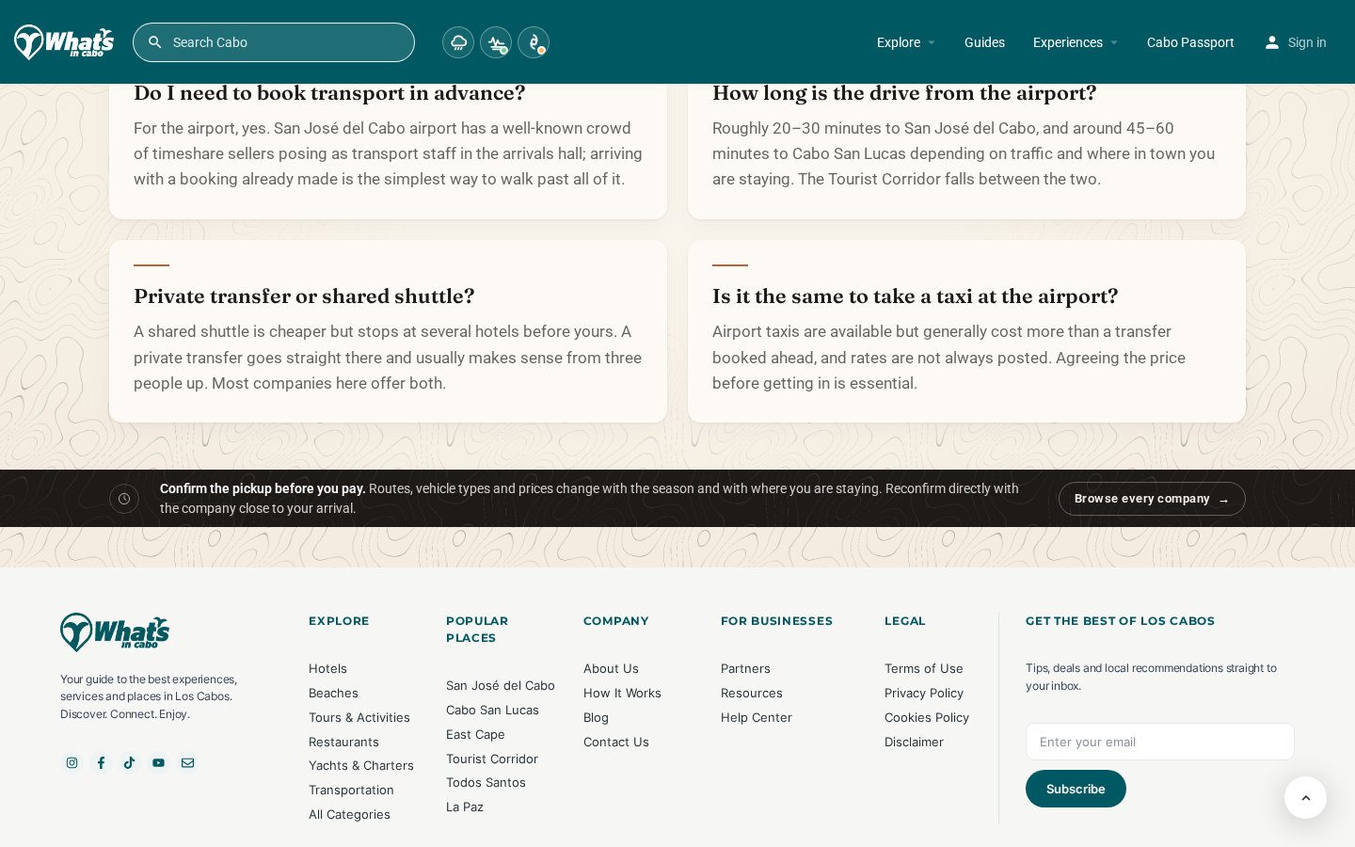This screenshot has height=847, width=1355.
Task: Open the Help Center link
Action: pyautogui.click(x=757, y=717)
